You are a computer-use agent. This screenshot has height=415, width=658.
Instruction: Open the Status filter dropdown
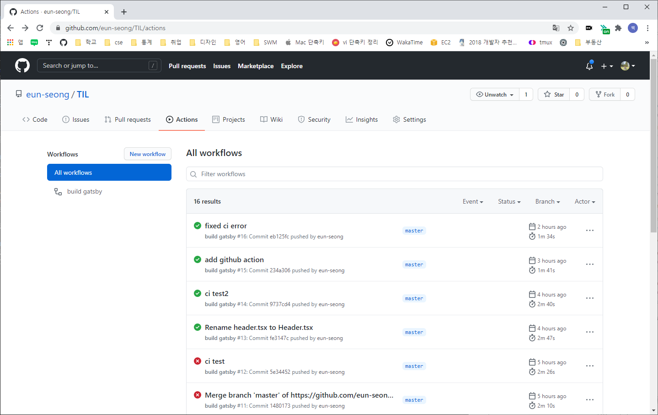click(509, 201)
